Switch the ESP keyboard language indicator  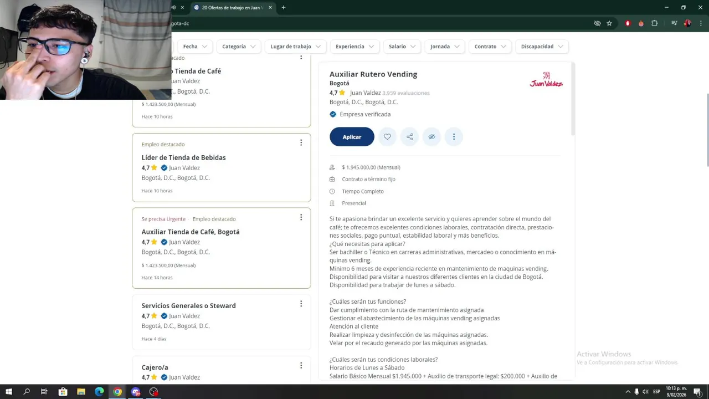click(x=656, y=392)
